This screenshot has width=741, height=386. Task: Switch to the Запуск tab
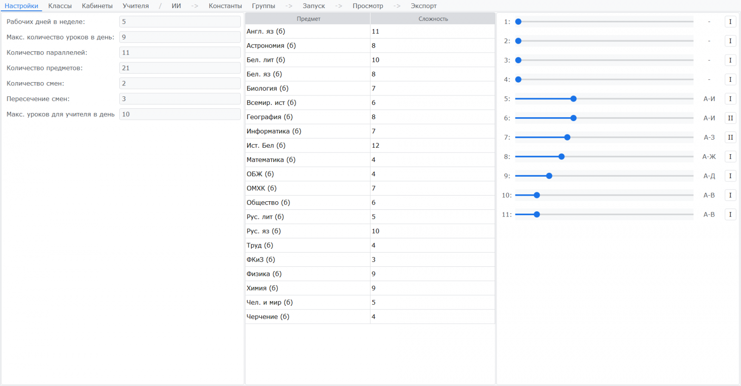coord(314,6)
